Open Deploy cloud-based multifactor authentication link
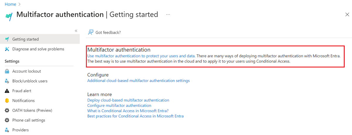This screenshot has width=352, height=135. [128, 100]
